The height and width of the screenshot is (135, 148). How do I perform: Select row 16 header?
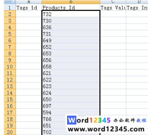(10, 106)
